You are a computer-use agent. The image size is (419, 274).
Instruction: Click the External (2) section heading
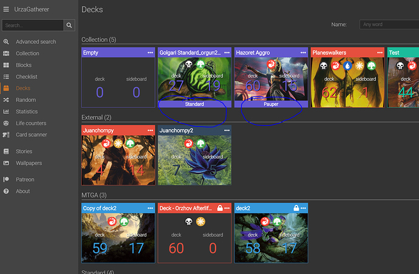(x=96, y=118)
